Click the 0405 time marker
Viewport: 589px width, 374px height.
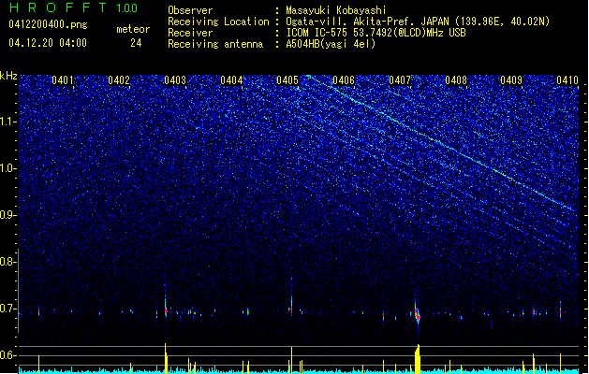point(287,80)
